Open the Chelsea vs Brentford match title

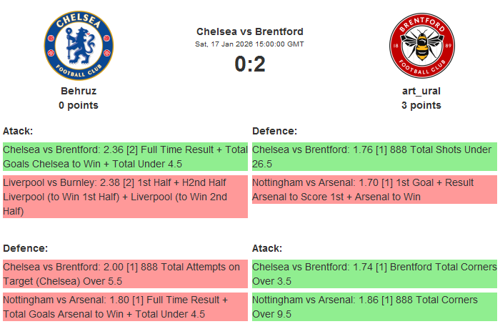[250, 31]
